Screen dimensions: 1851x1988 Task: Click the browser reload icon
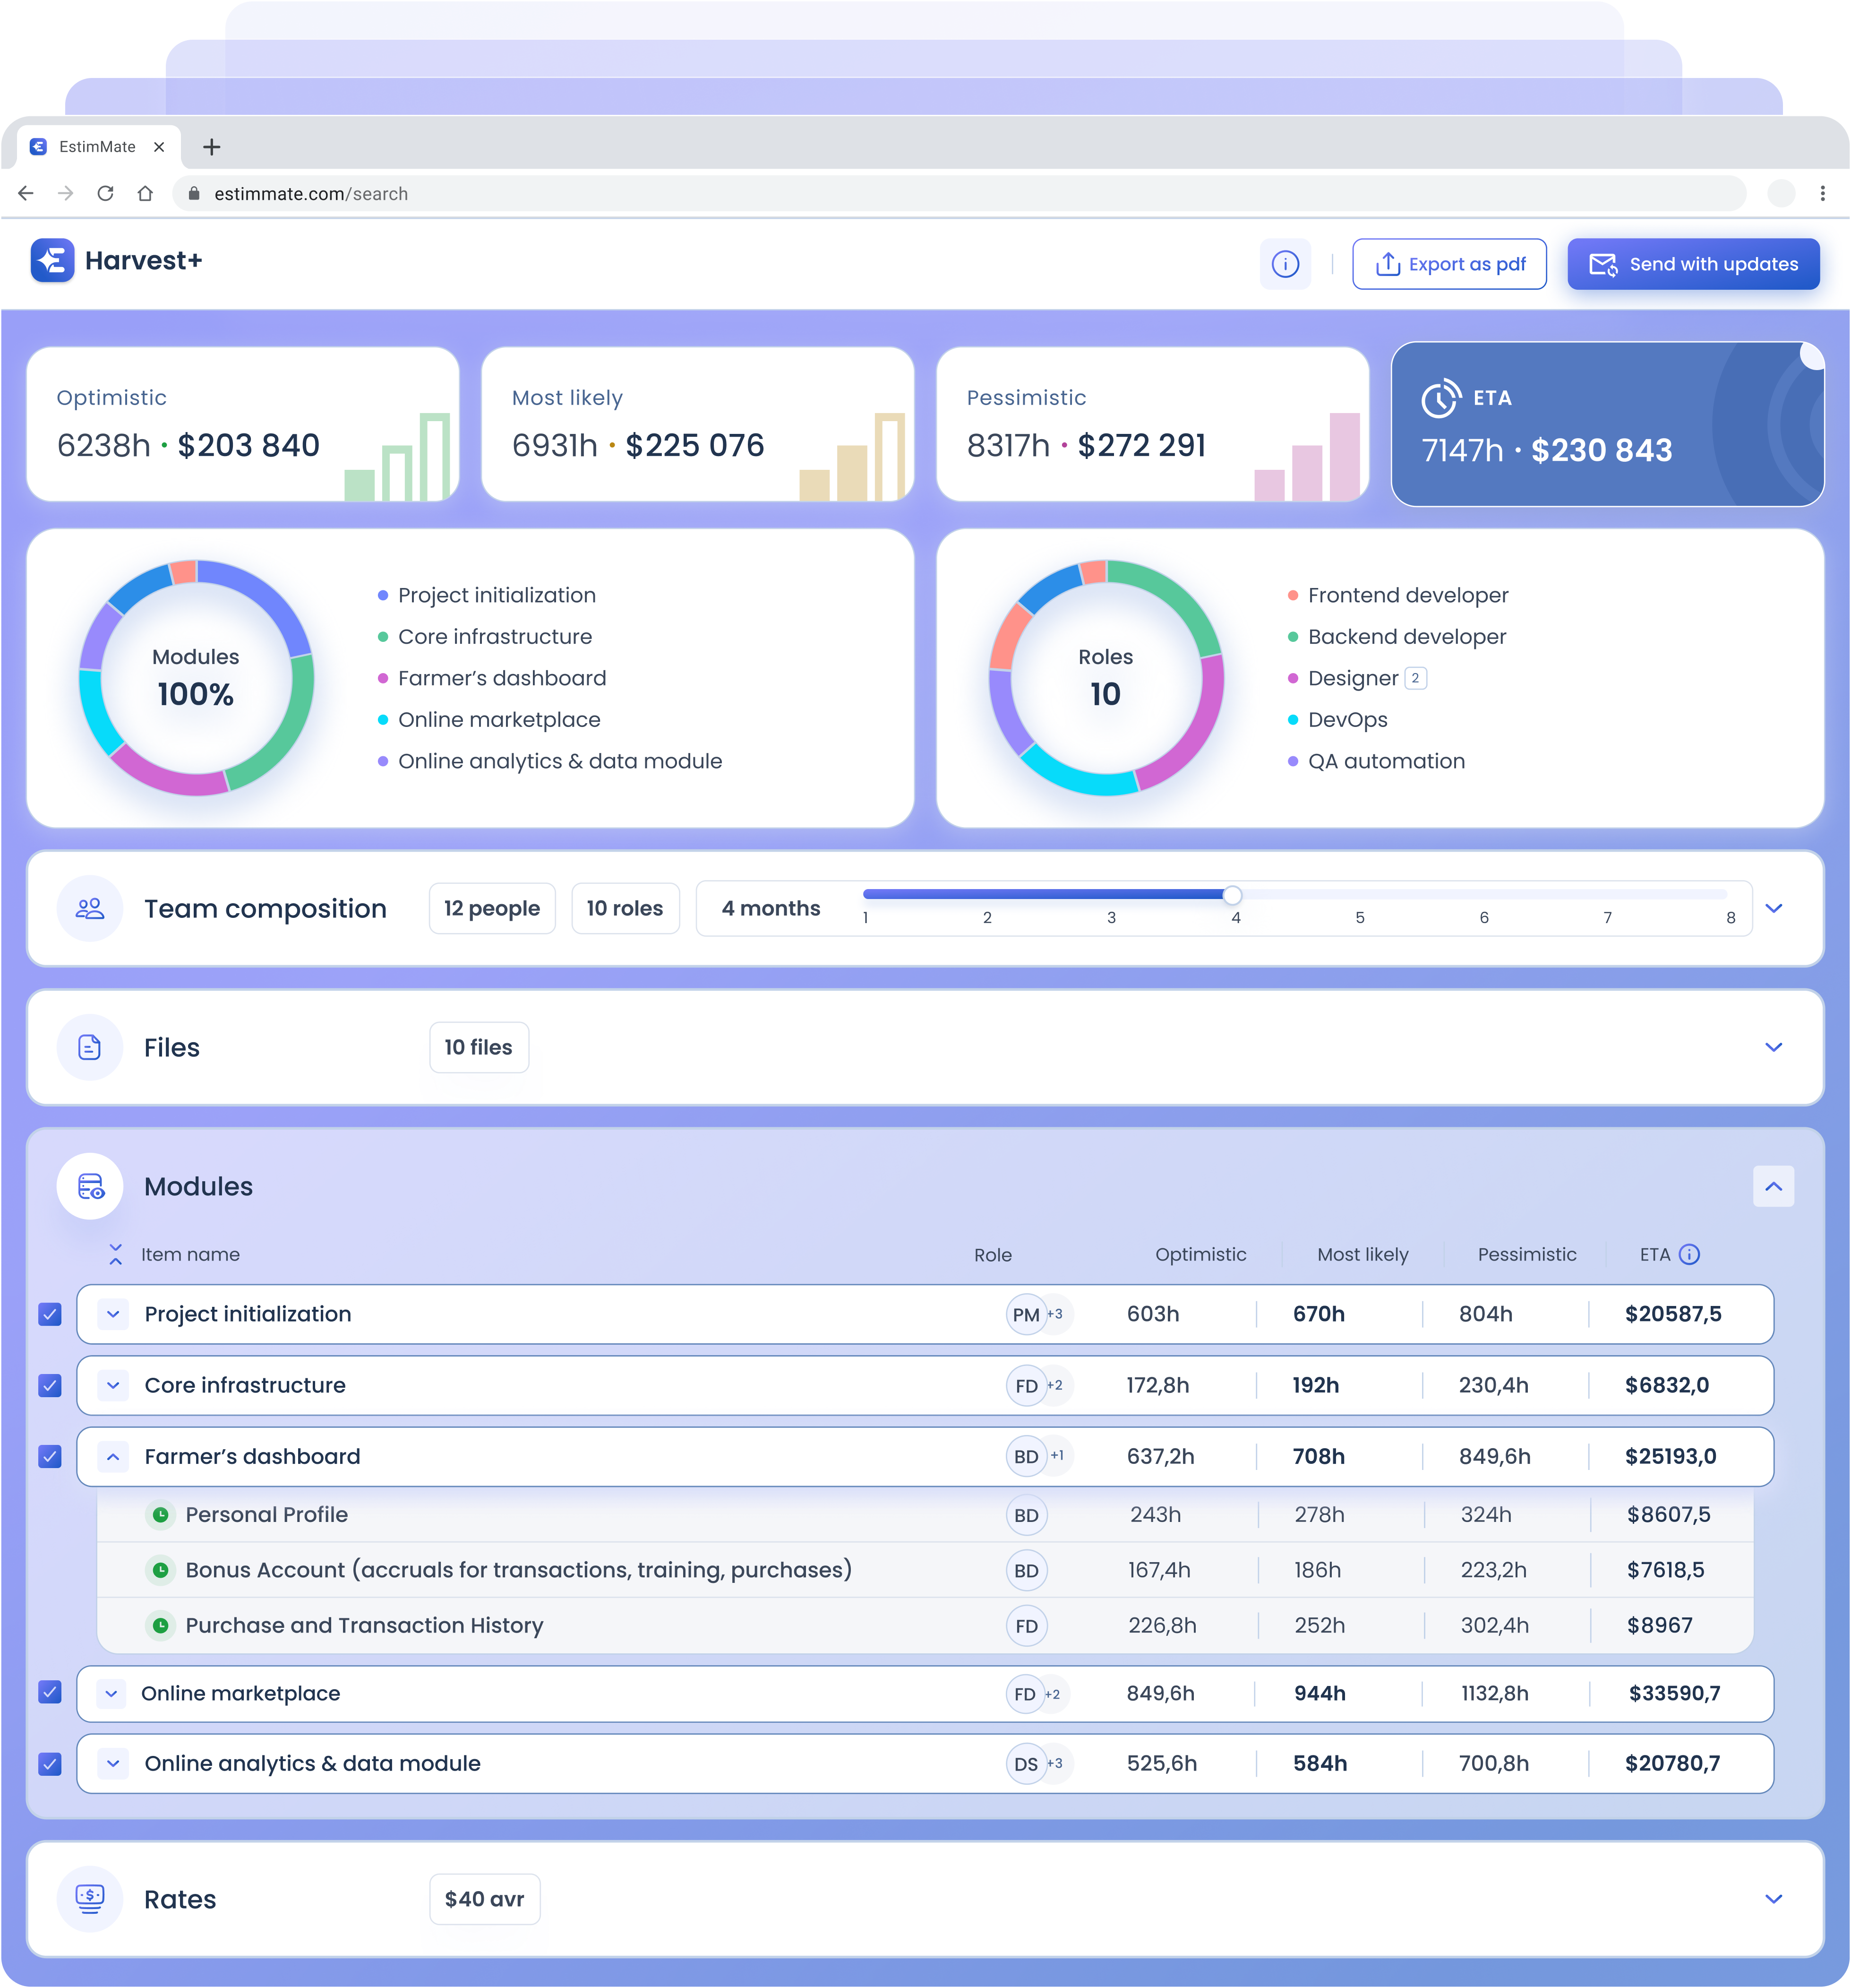click(105, 193)
